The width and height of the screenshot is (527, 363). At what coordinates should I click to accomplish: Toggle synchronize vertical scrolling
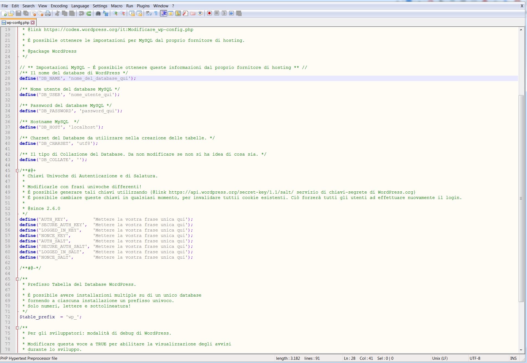click(132, 13)
